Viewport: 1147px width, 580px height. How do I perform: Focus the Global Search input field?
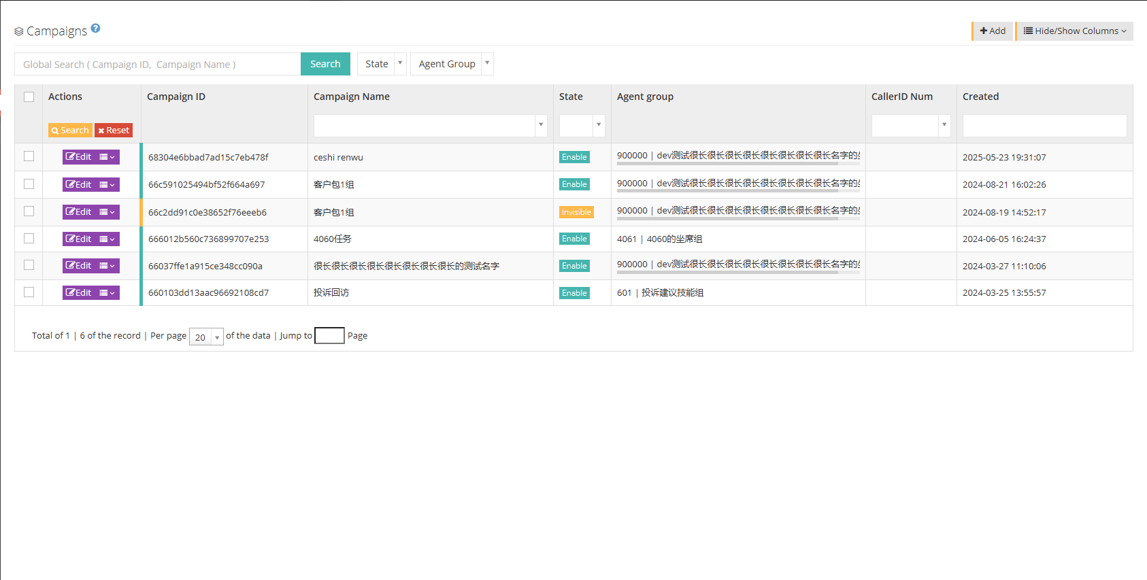tap(157, 64)
